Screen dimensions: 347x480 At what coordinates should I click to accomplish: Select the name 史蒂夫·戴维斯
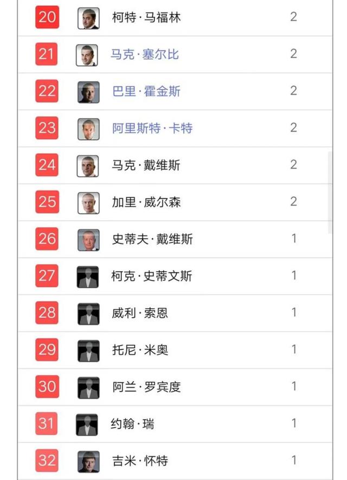(152, 239)
